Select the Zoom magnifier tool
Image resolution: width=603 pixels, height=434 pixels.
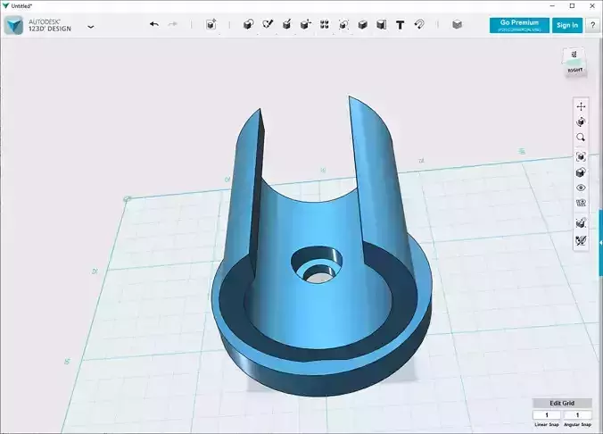click(581, 138)
